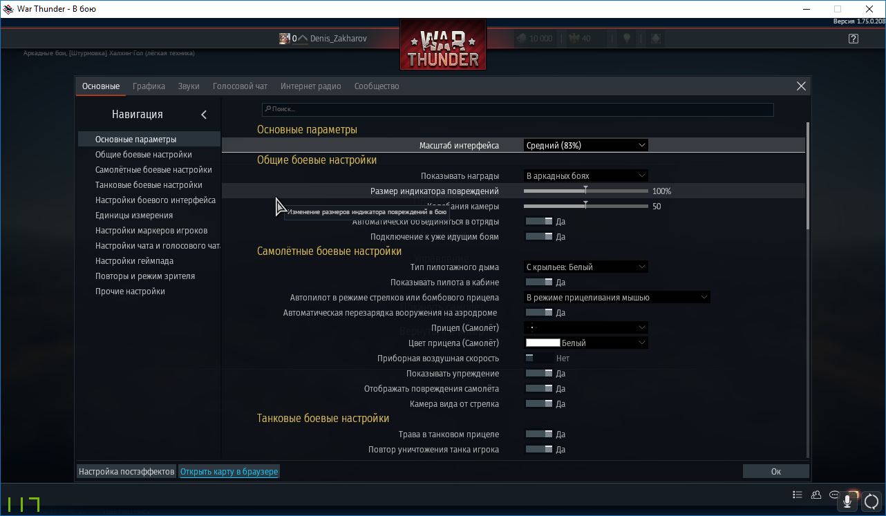Click the white sight color swatch
This screenshot has width=886, height=516.
543,343
